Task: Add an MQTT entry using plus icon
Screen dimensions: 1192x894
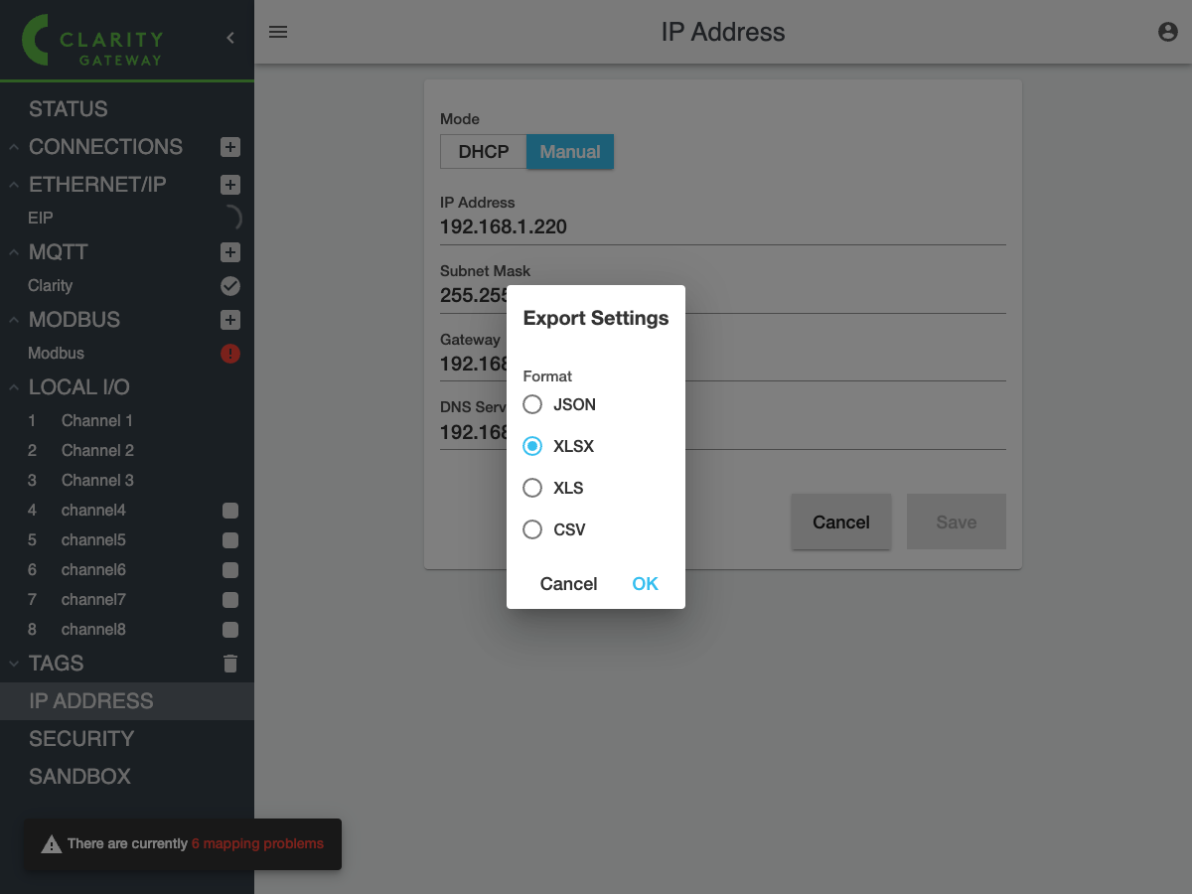Action: pyautogui.click(x=229, y=252)
